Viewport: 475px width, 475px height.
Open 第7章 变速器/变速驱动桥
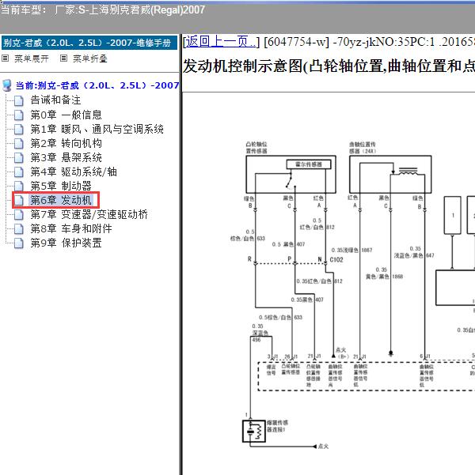89,214
